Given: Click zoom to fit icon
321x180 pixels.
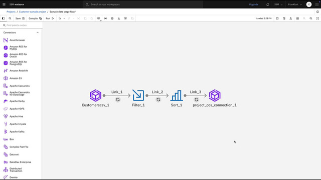Looking at the screenshot, I should tap(317, 18).
